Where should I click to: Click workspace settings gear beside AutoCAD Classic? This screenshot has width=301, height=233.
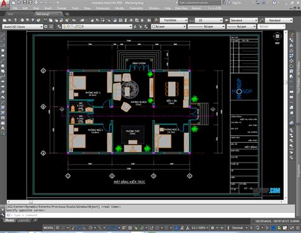(x=46, y=27)
